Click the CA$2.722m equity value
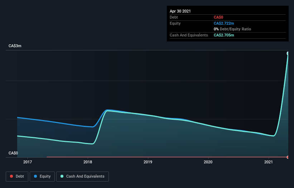 [x=224, y=23]
